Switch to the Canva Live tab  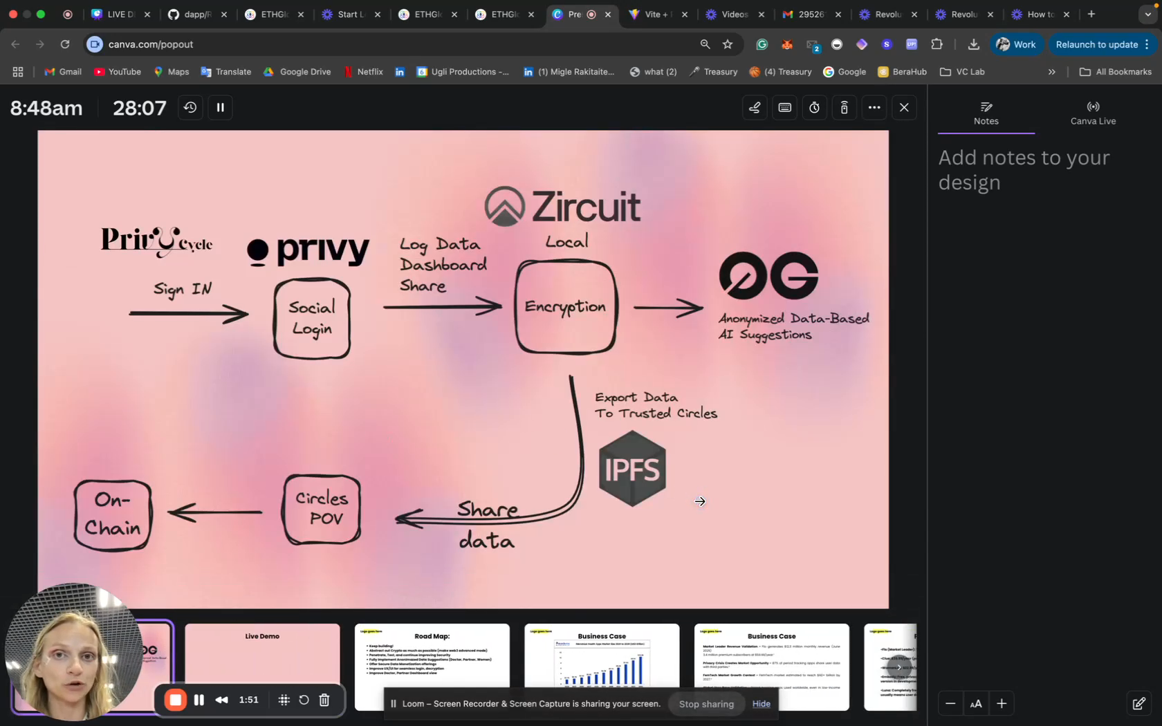(x=1093, y=113)
